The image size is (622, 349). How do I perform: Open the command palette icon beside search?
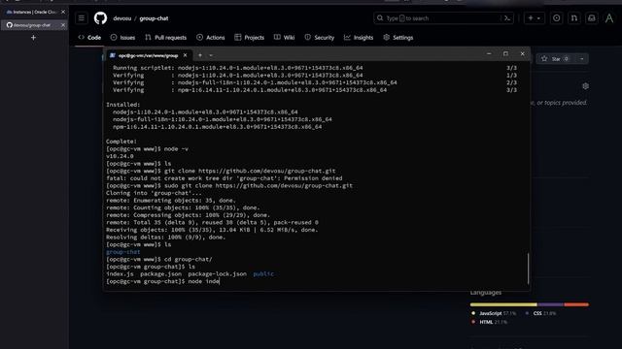point(507,18)
